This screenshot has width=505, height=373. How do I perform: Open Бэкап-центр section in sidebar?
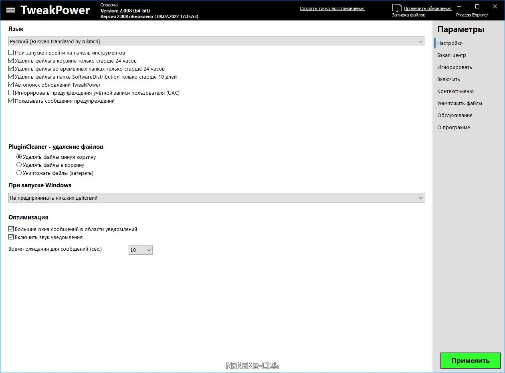coord(452,55)
